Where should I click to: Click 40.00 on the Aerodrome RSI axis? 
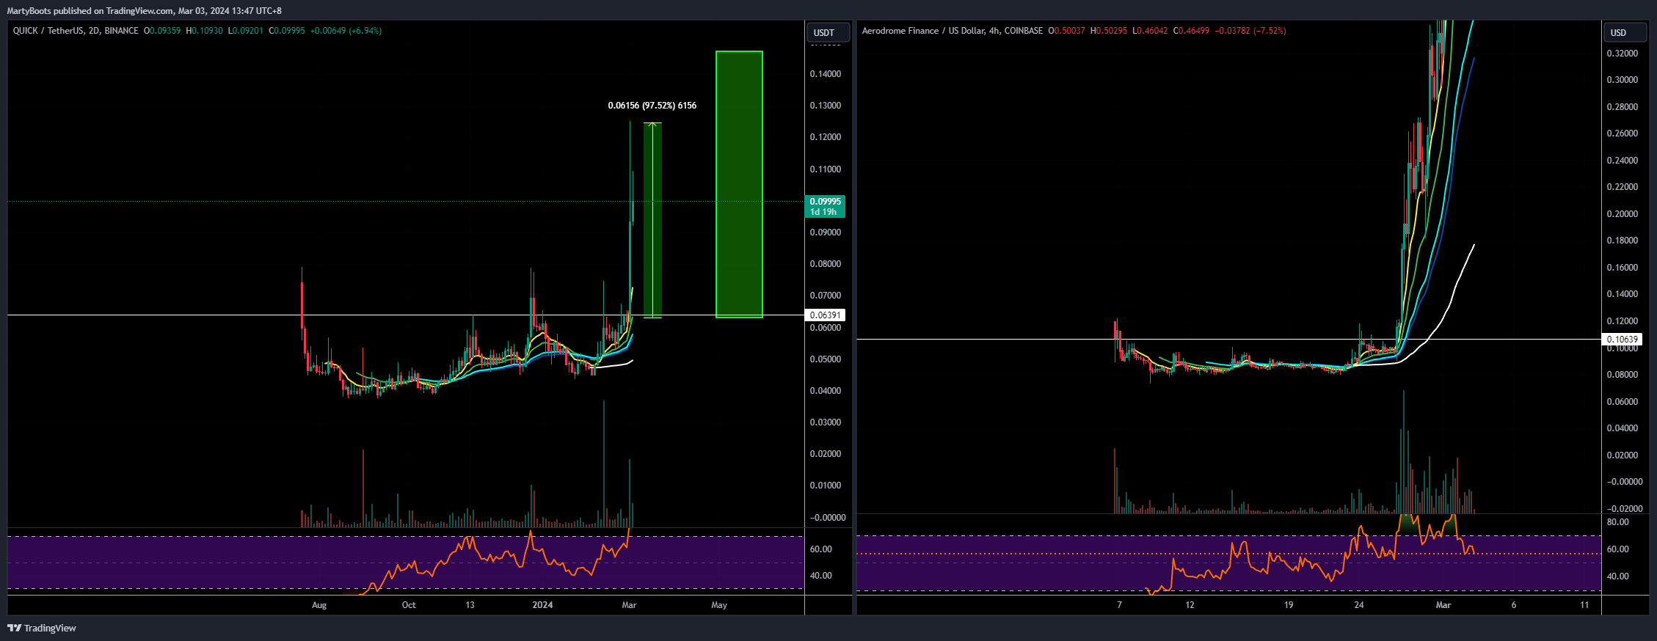(x=1618, y=576)
